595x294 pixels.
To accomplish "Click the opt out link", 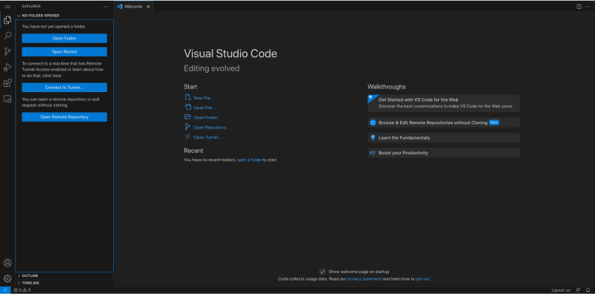I will [x=422, y=279].
